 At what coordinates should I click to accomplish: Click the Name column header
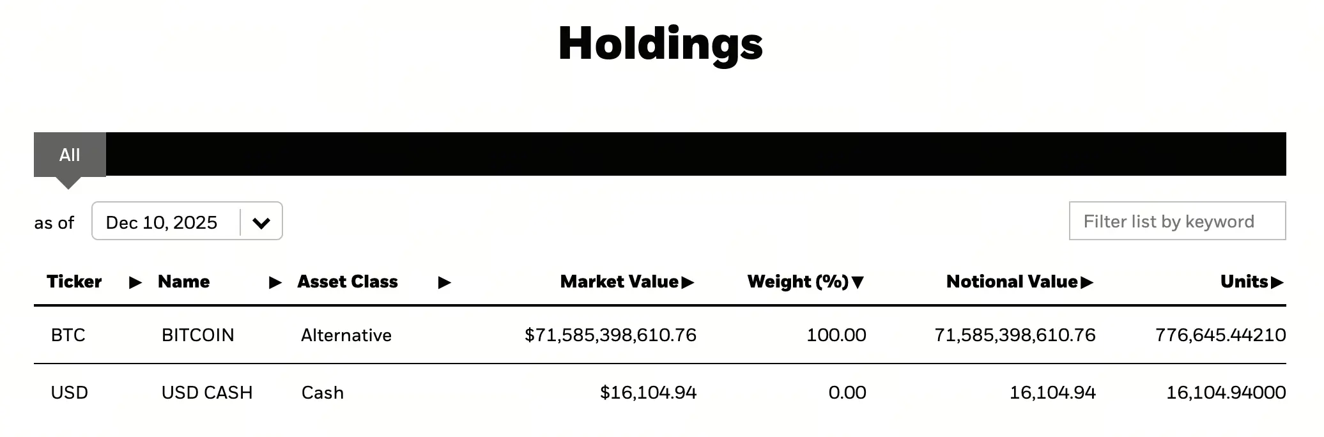pyautogui.click(x=184, y=282)
